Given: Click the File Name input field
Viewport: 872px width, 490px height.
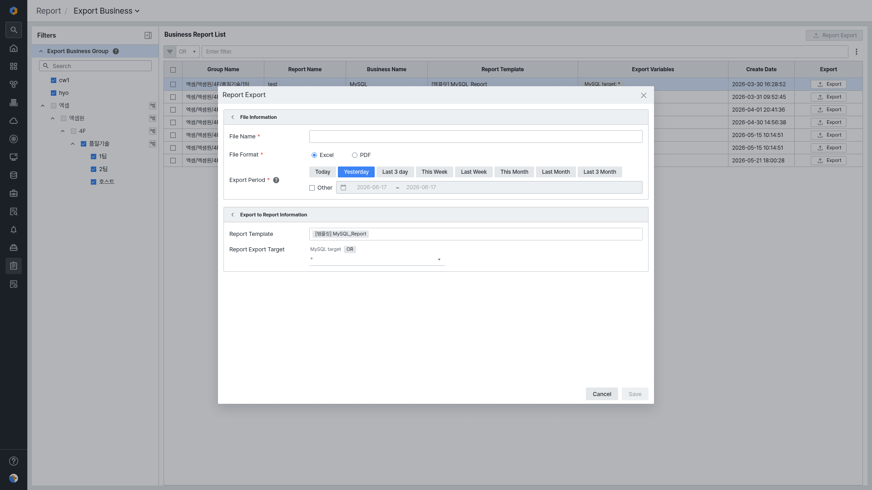Looking at the screenshot, I should pos(476,137).
